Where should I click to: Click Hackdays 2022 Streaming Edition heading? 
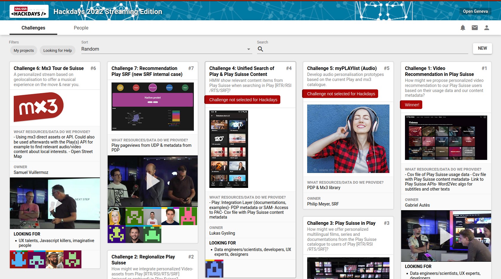[x=108, y=12]
